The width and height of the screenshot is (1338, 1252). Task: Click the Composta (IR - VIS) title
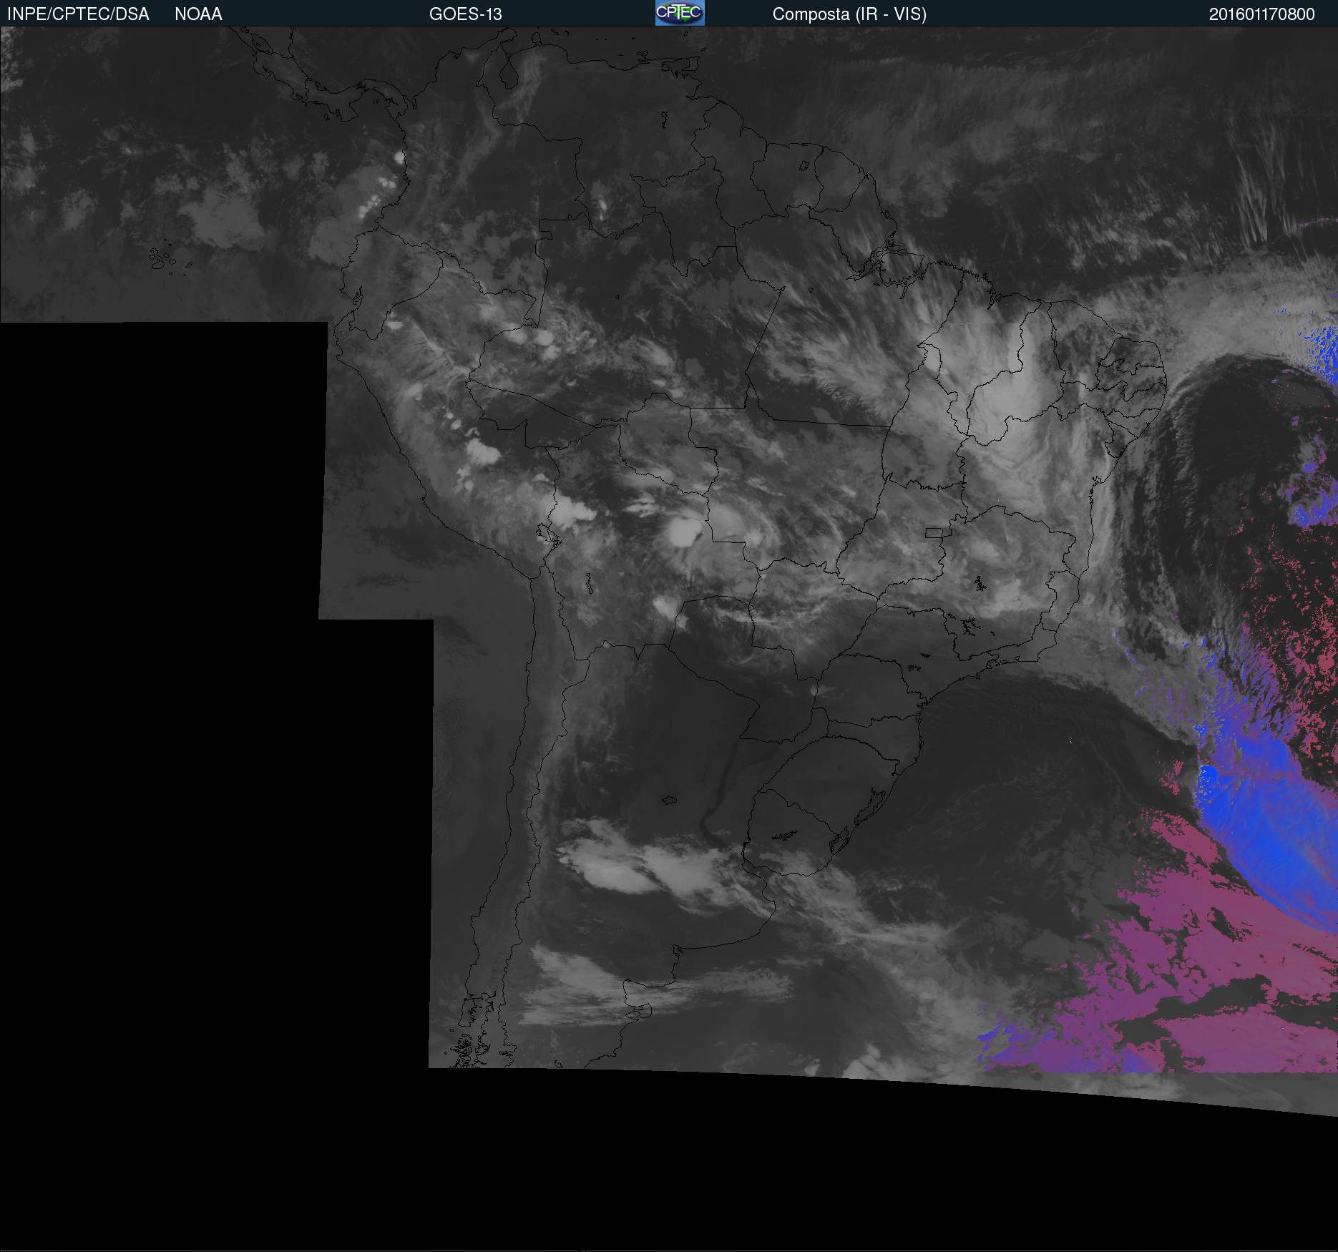[849, 14]
